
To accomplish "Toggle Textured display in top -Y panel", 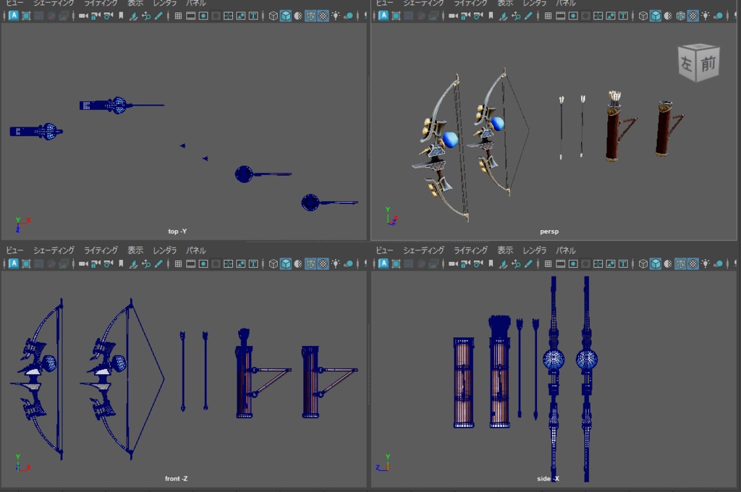I will (x=323, y=16).
